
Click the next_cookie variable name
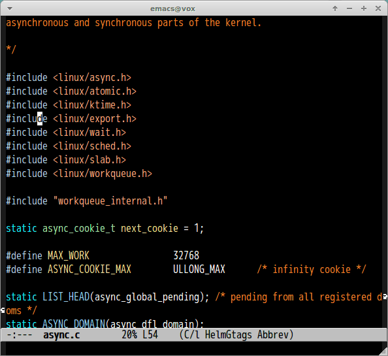150,229
